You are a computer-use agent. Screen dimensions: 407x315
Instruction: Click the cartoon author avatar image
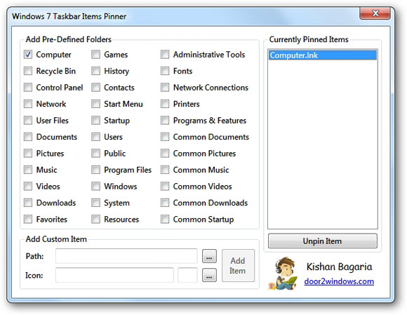tap(283, 273)
